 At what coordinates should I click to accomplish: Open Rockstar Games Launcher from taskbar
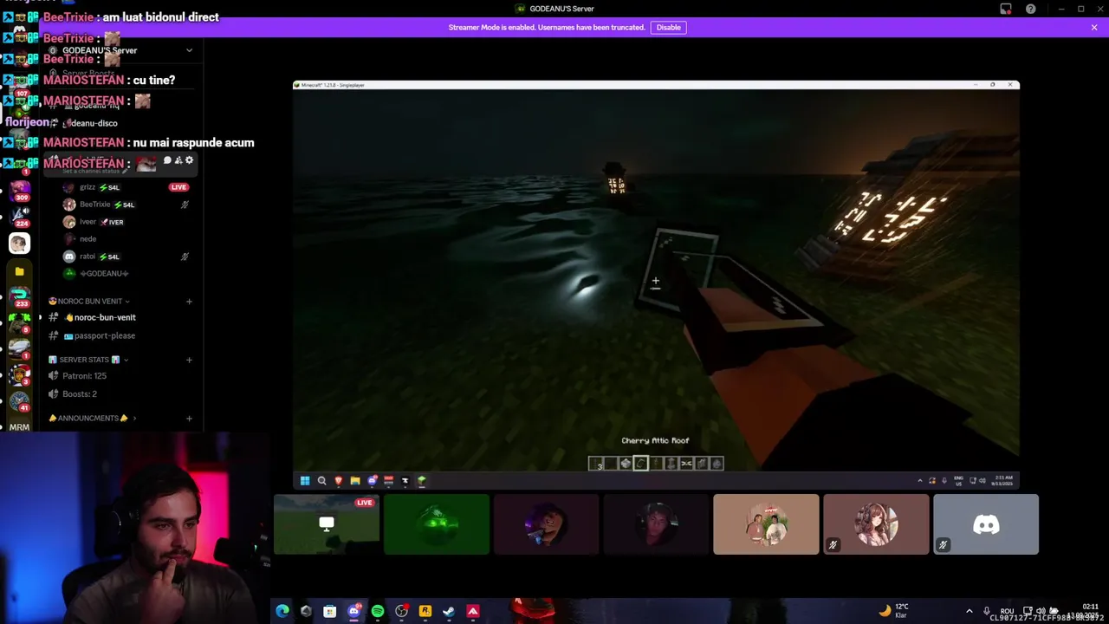point(425,611)
